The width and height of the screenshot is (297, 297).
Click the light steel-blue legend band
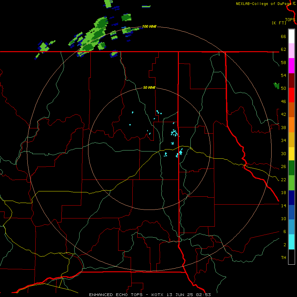291,227
